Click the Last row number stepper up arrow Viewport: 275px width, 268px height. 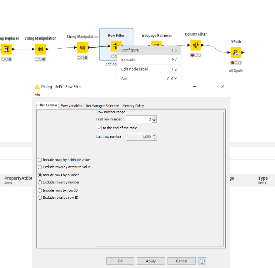pos(154,135)
